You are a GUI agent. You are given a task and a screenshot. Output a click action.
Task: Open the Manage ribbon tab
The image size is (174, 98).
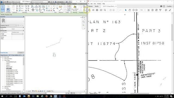coord(63,4)
